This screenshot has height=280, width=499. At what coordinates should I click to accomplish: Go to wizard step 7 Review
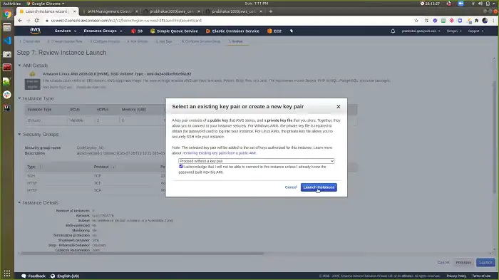235,41
